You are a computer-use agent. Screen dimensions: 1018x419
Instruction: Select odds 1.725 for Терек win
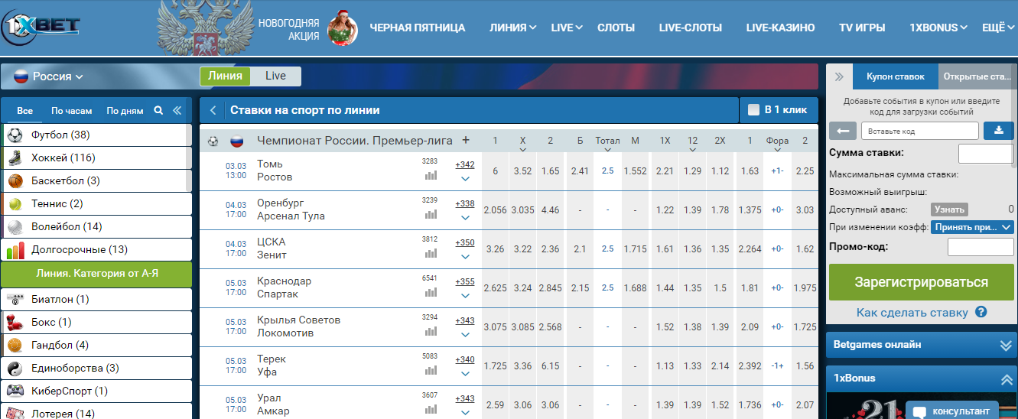click(x=496, y=366)
